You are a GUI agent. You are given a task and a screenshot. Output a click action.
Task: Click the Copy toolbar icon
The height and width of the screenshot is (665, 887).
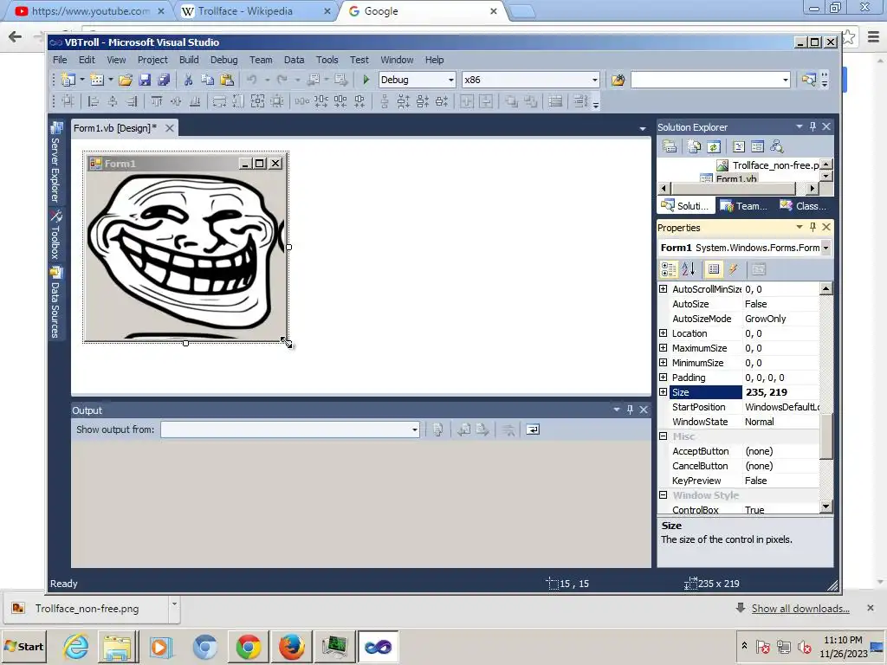207,80
